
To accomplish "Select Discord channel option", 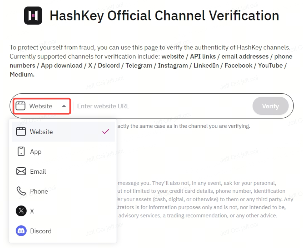I will coord(63,231).
